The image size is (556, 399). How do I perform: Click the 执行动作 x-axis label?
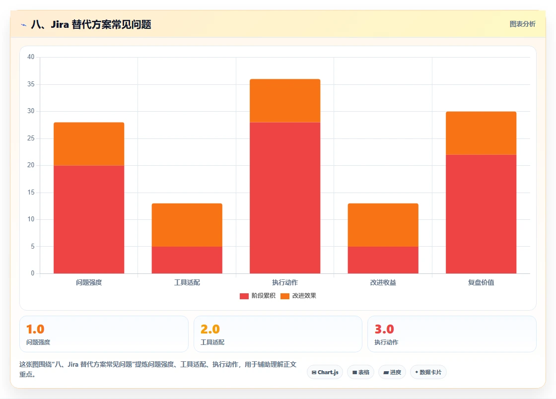click(285, 282)
